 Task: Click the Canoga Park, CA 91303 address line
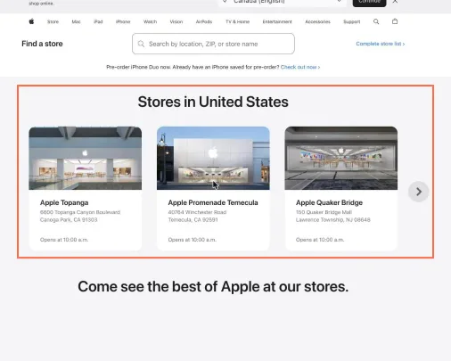69,220
